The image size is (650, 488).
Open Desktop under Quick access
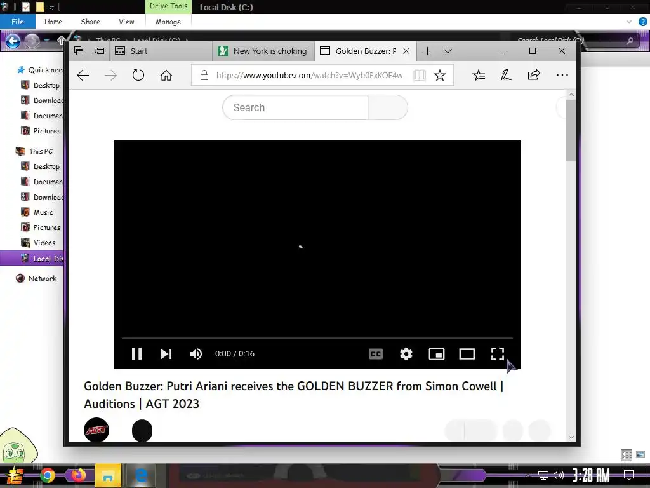[41, 85]
